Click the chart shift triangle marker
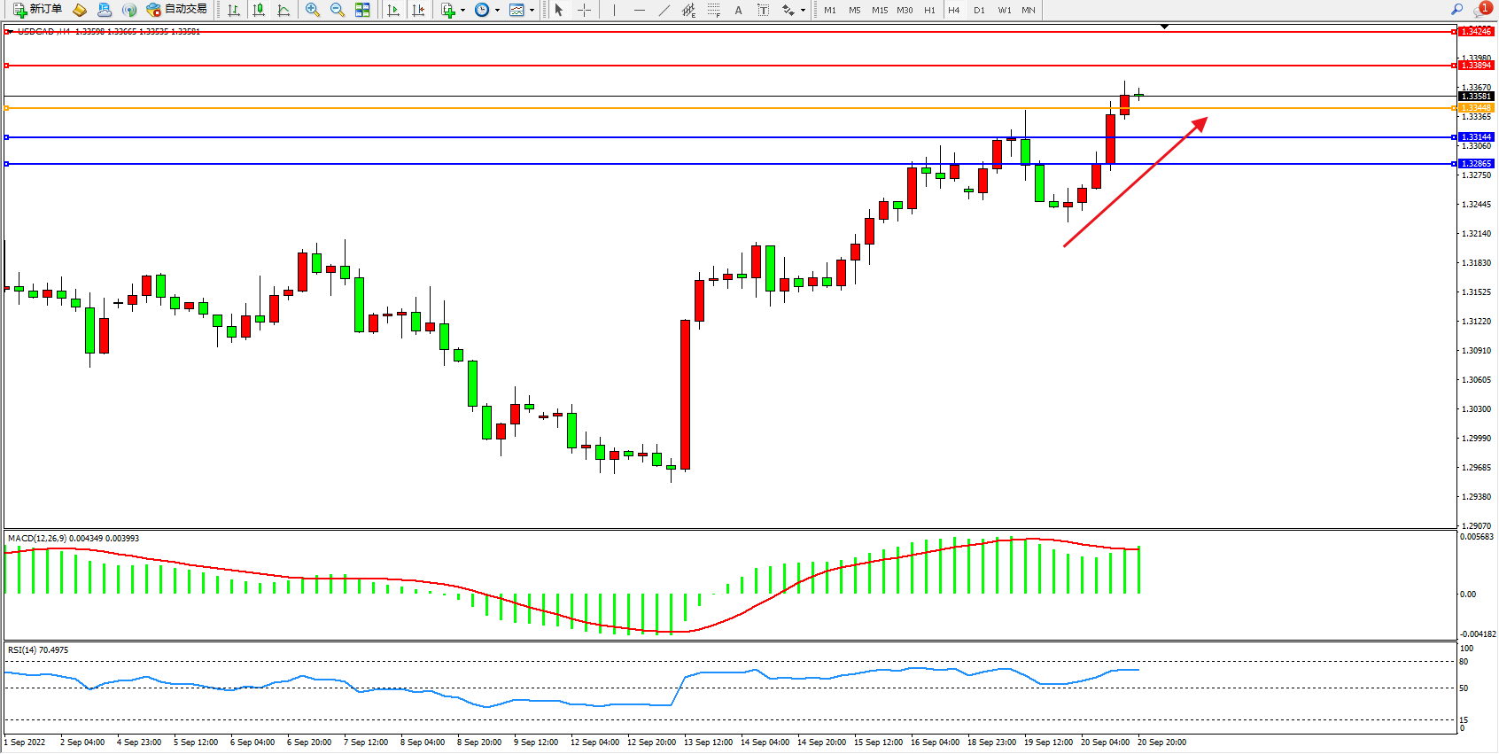The width and height of the screenshot is (1499, 754). coord(1164,27)
